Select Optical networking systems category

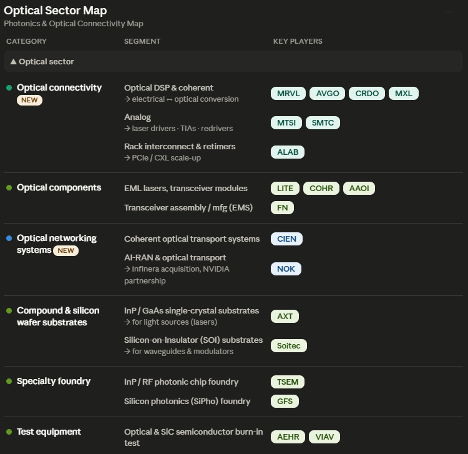[x=56, y=244]
